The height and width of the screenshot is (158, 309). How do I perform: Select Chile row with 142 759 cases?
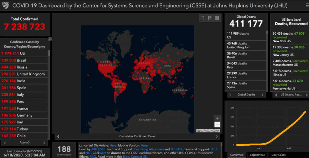(24, 136)
